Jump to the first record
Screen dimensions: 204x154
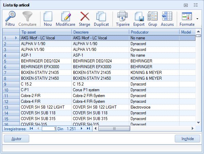(31, 129)
